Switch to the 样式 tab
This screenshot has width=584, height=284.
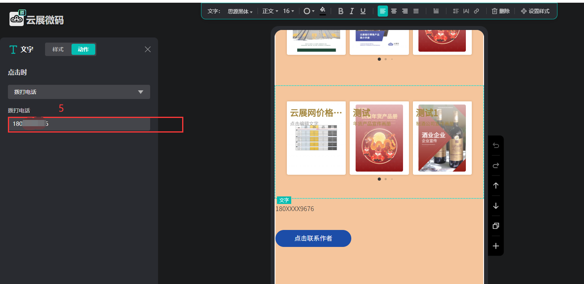[x=58, y=49]
